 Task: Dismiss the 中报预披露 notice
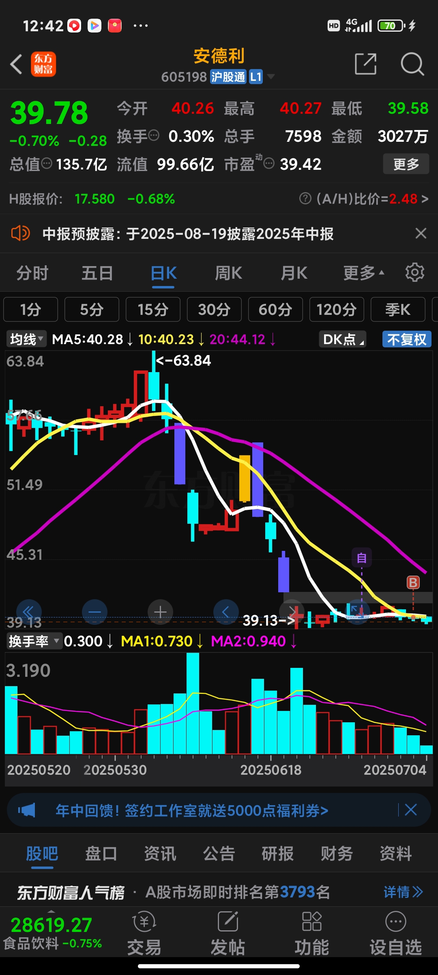coord(421,234)
